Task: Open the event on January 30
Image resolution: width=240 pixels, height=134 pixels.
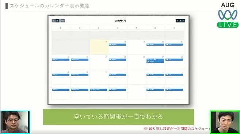Action: [80, 75]
